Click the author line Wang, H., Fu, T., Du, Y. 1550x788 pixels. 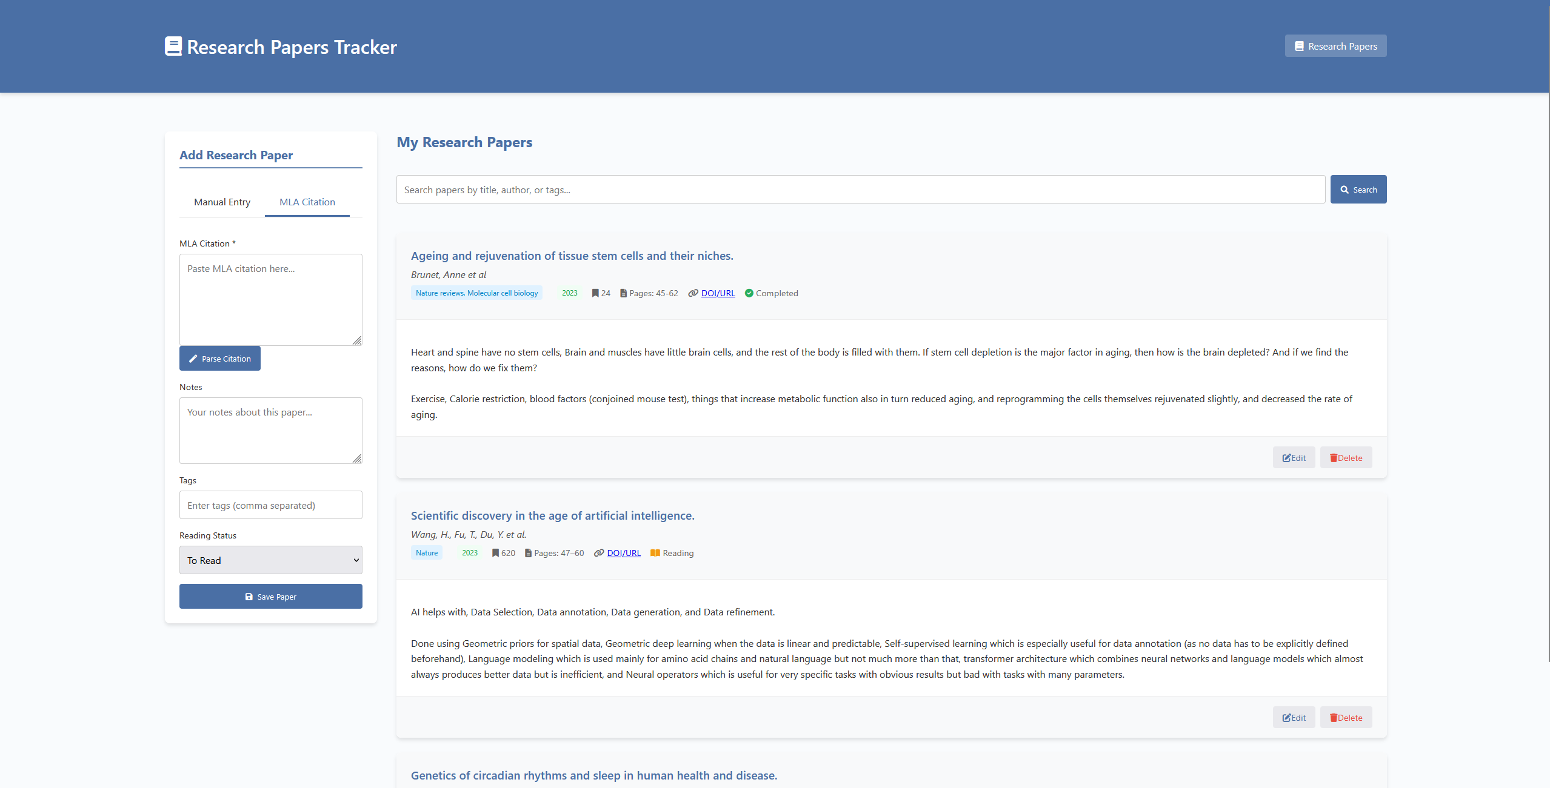[x=469, y=534]
